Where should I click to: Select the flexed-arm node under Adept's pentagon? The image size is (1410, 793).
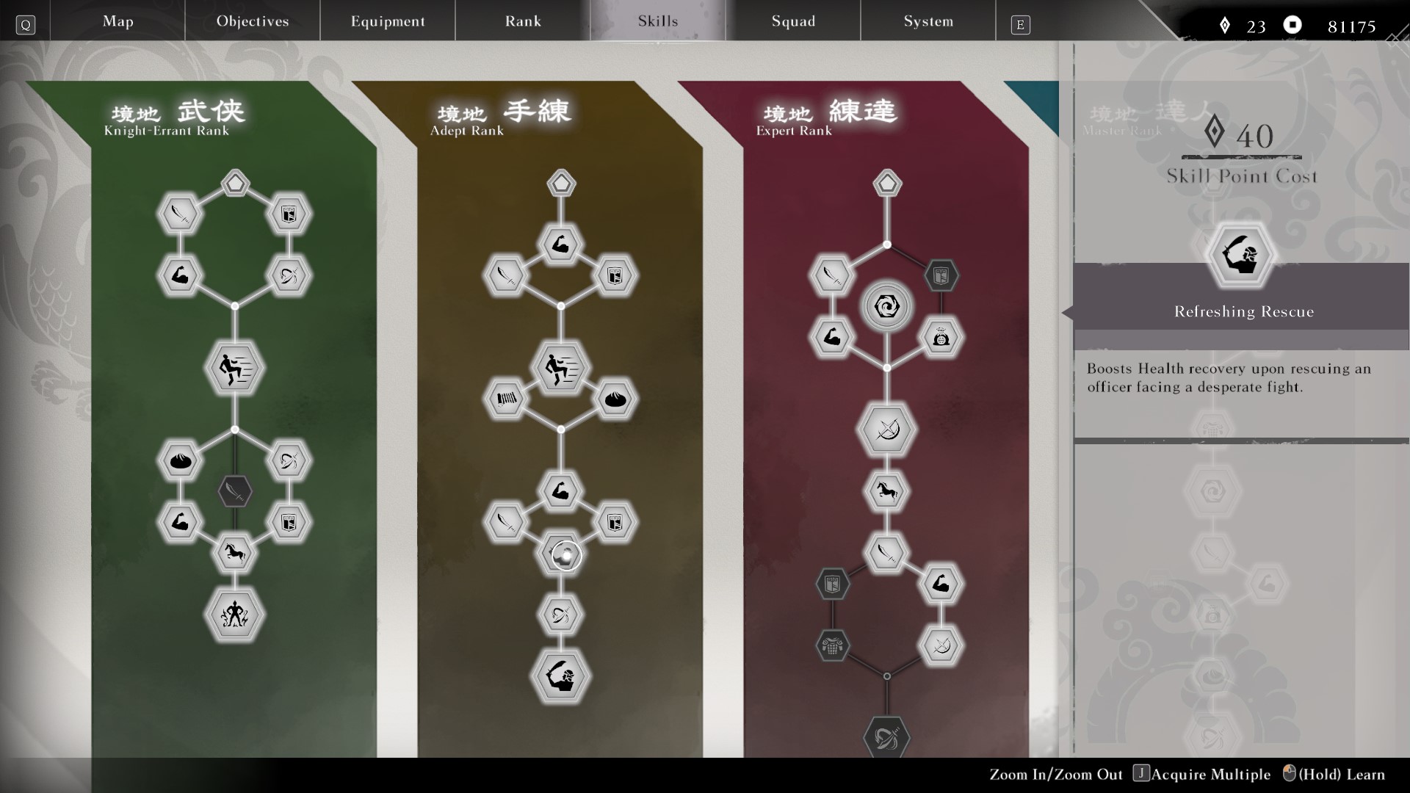coord(561,245)
